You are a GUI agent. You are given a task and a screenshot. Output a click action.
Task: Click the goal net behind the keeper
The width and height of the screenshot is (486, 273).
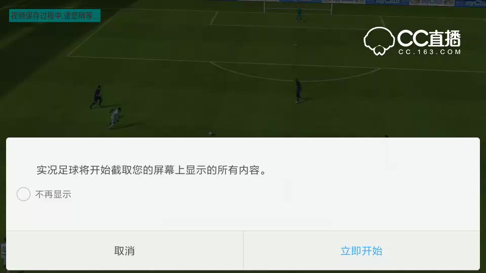click(298, 7)
